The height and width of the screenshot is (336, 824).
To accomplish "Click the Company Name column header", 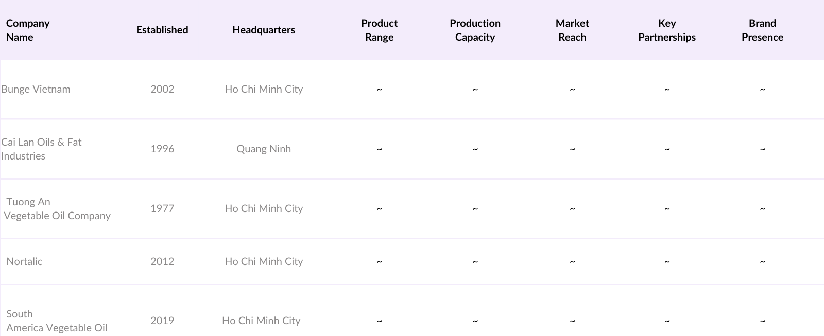I will 28,30.
